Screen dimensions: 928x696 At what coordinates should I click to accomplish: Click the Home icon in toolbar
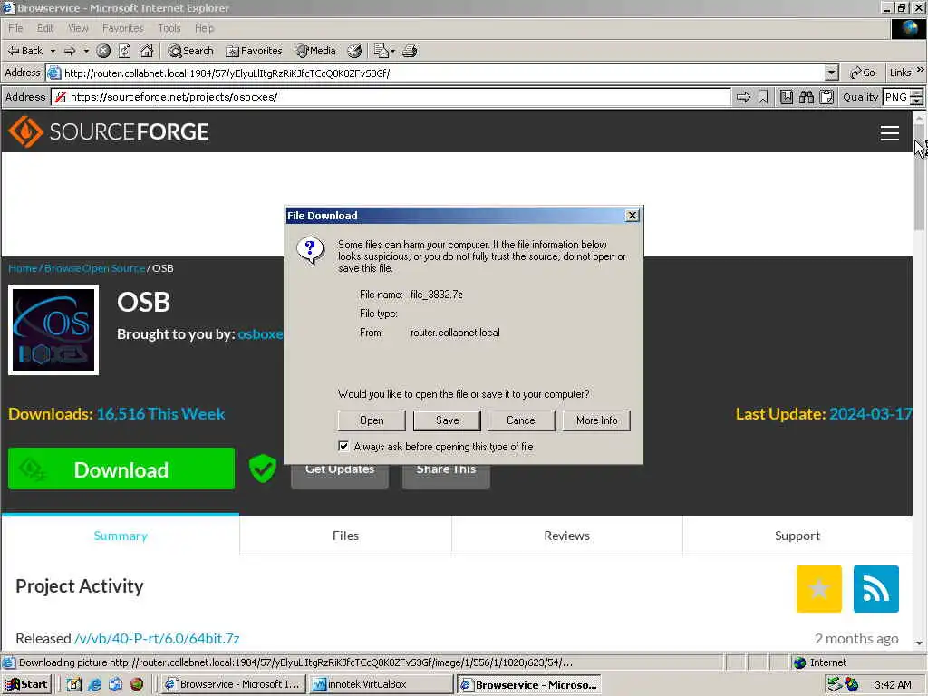click(147, 51)
